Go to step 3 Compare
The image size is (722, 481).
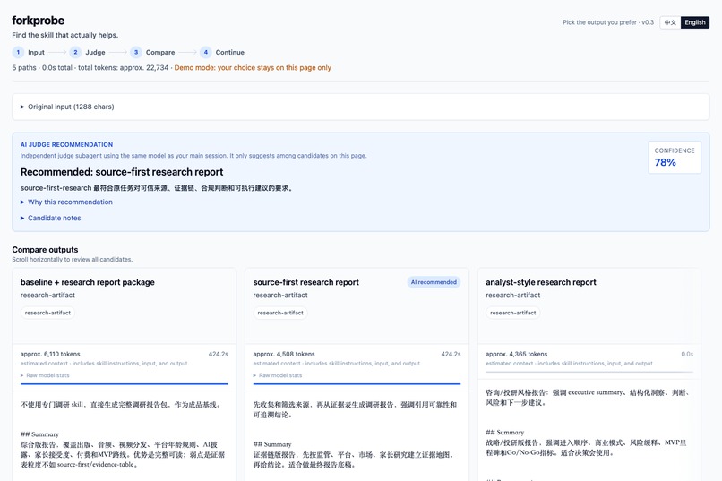pos(152,52)
